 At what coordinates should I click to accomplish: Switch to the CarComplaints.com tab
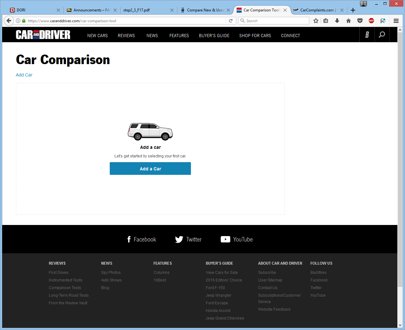pyautogui.click(x=319, y=10)
